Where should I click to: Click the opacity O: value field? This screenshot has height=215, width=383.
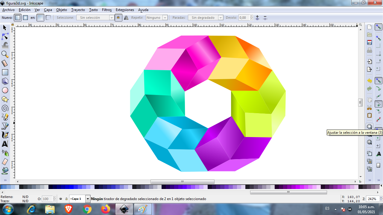[x=47, y=199]
